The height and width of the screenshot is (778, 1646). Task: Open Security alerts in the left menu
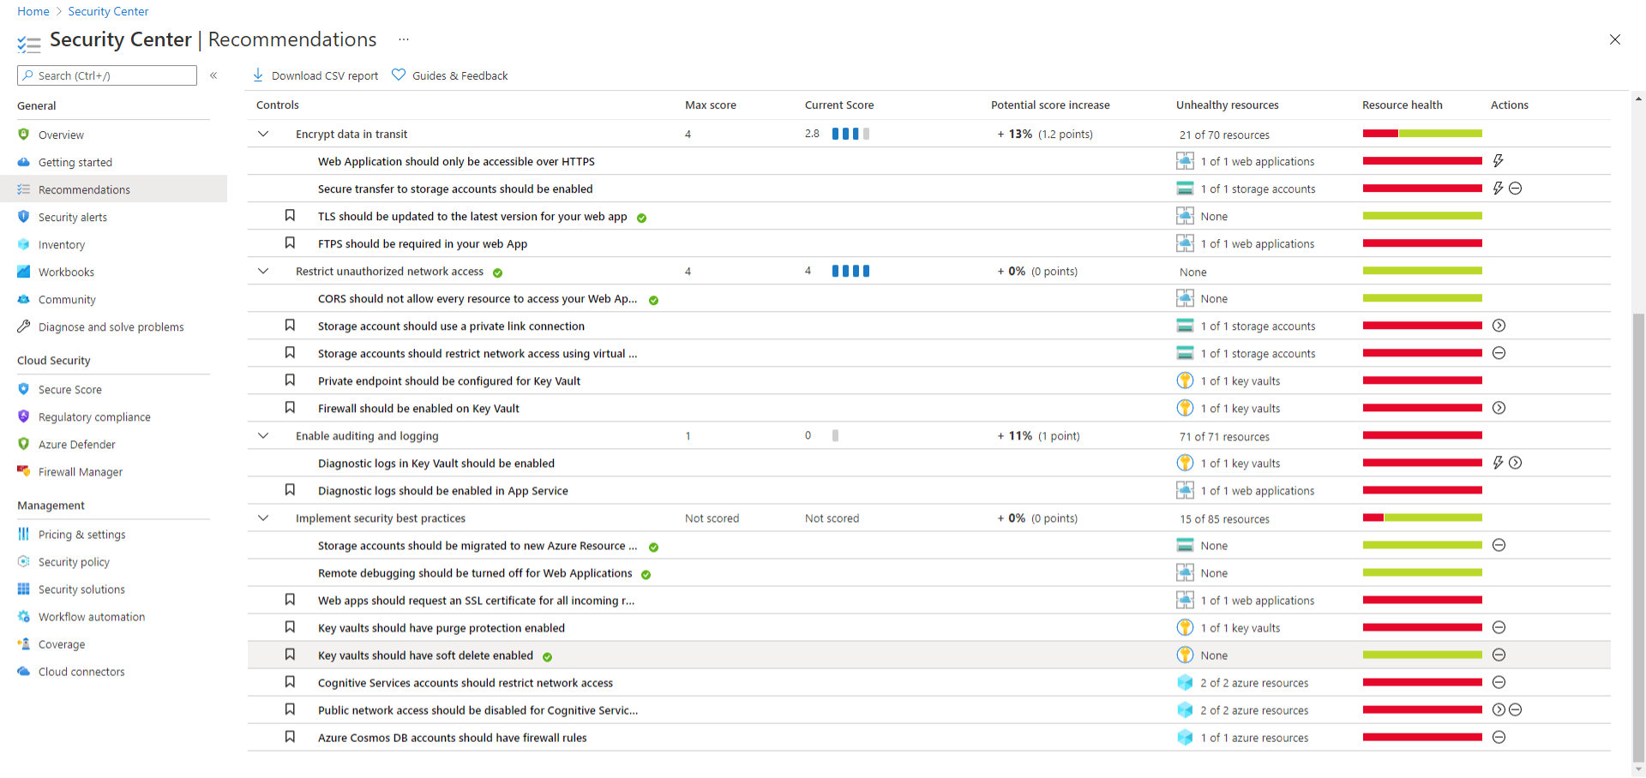[x=73, y=217]
